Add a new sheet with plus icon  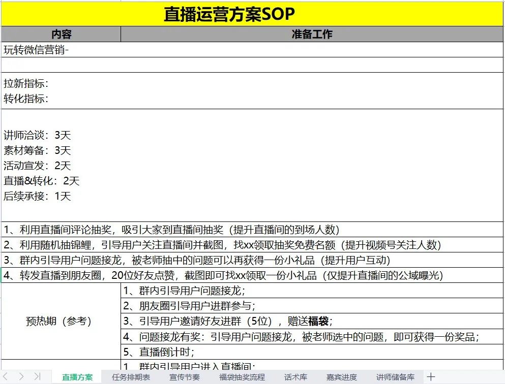tap(431, 376)
